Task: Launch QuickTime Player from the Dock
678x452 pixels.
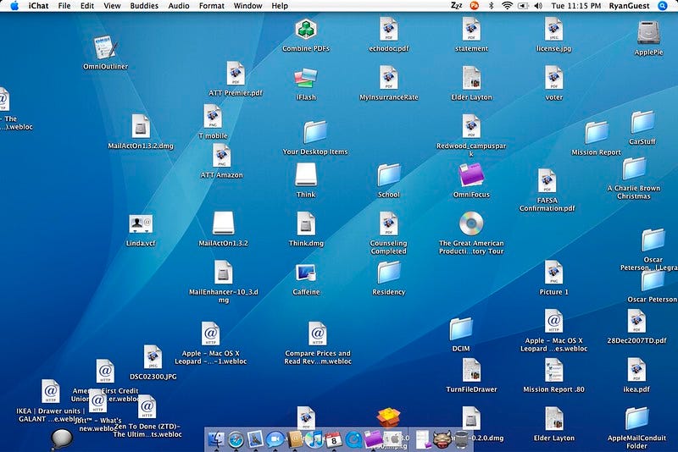Action: point(353,439)
